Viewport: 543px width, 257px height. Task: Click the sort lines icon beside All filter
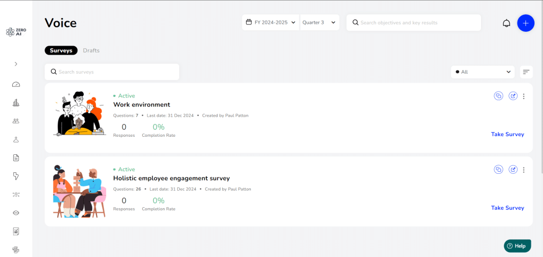point(526,72)
